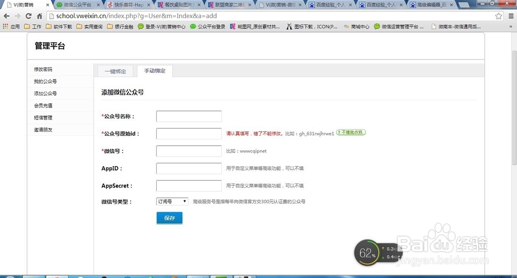Viewport: 517px width, 278px height.
Task: Open the 图标下载, ICON bookmark
Action: tap(312, 26)
